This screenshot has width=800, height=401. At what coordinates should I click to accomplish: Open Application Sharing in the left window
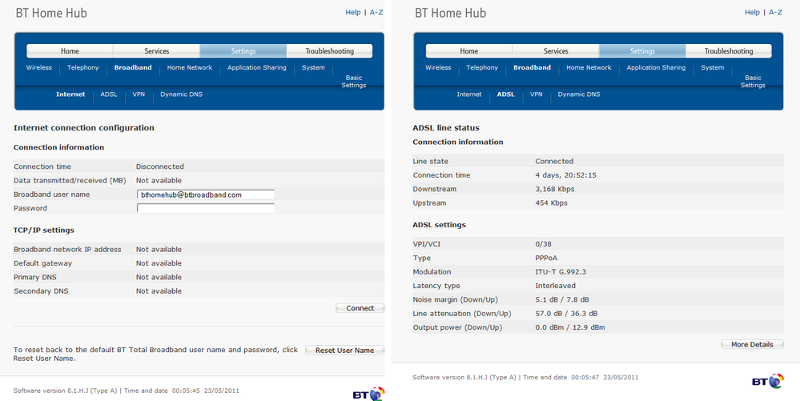coord(256,67)
